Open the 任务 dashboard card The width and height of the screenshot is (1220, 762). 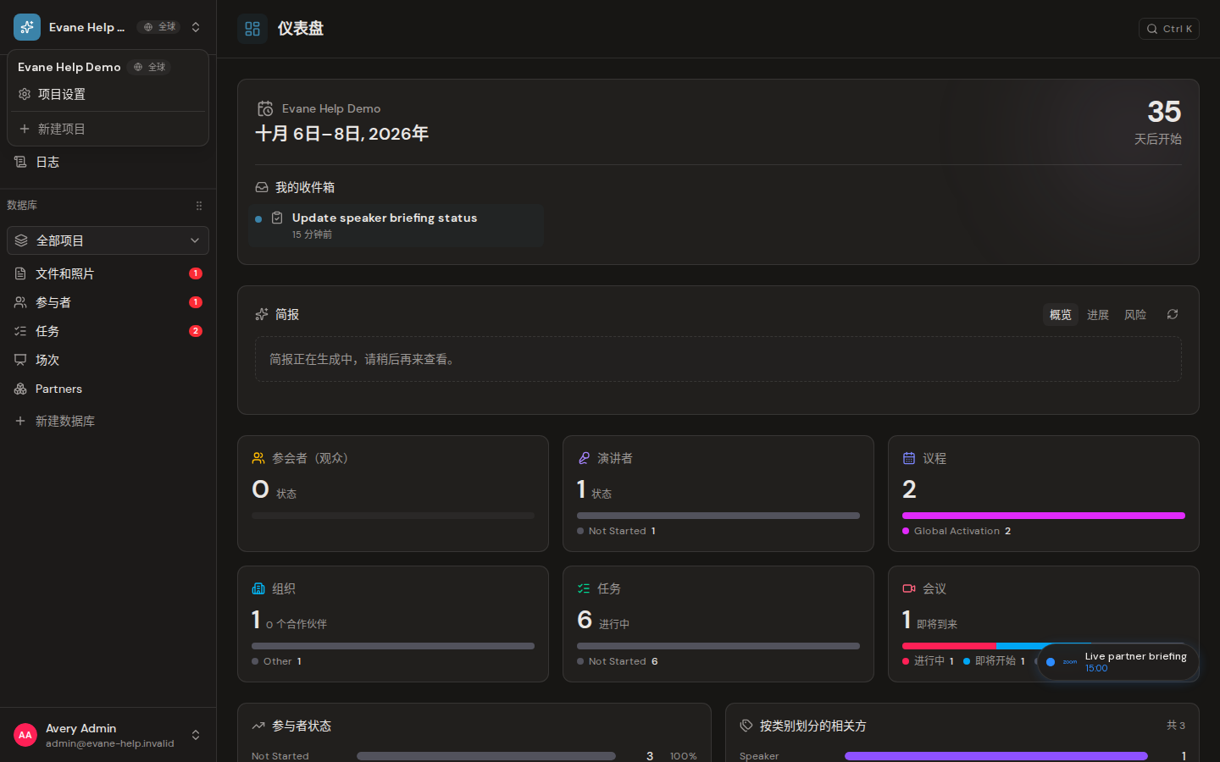pos(718,624)
